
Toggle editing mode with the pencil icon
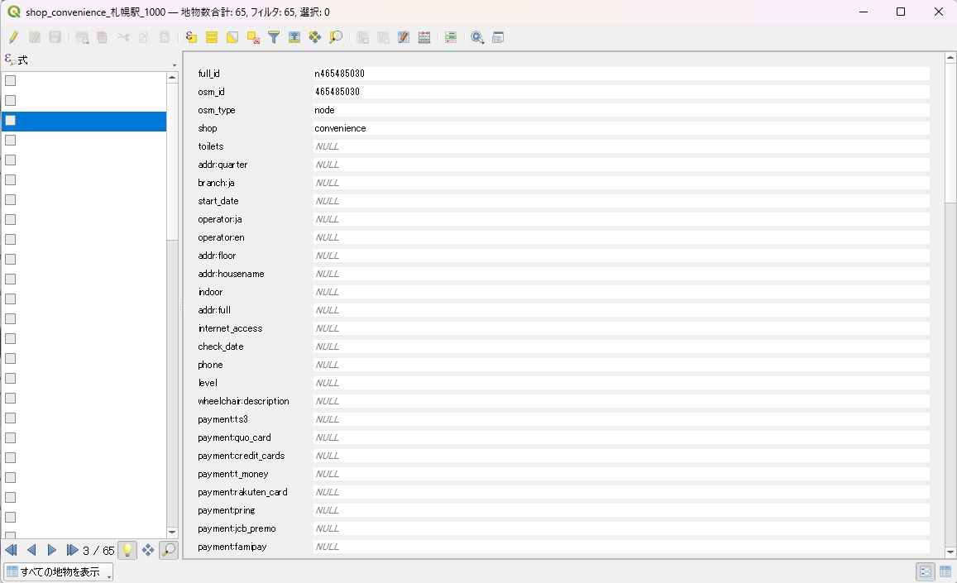(x=13, y=38)
